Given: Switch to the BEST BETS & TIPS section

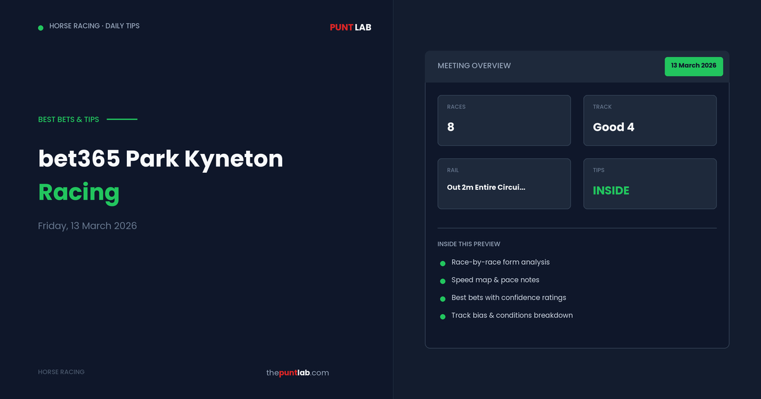Looking at the screenshot, I should (68, 119).
